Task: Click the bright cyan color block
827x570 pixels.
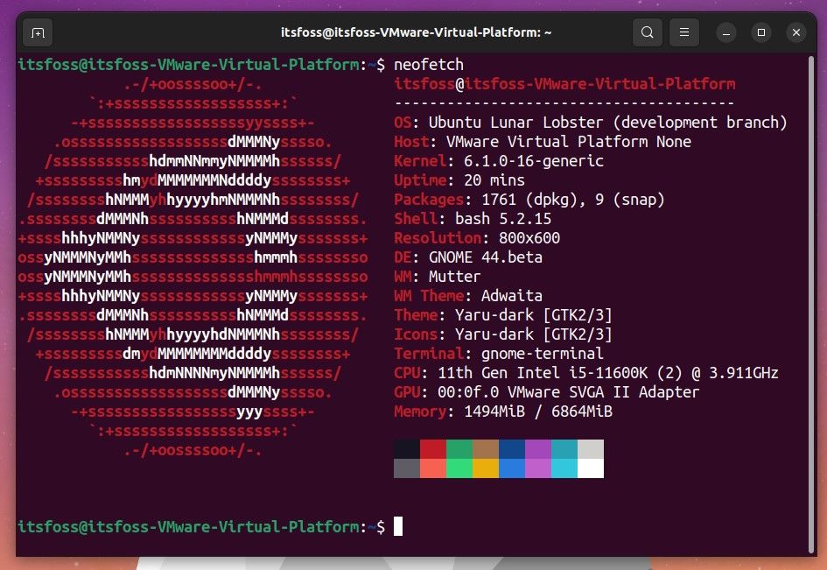Action: pos(564,468)
